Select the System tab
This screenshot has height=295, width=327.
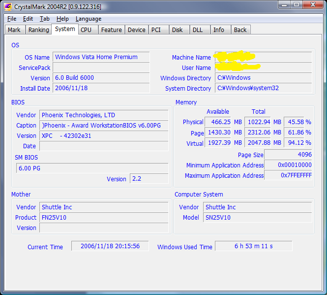65,29
